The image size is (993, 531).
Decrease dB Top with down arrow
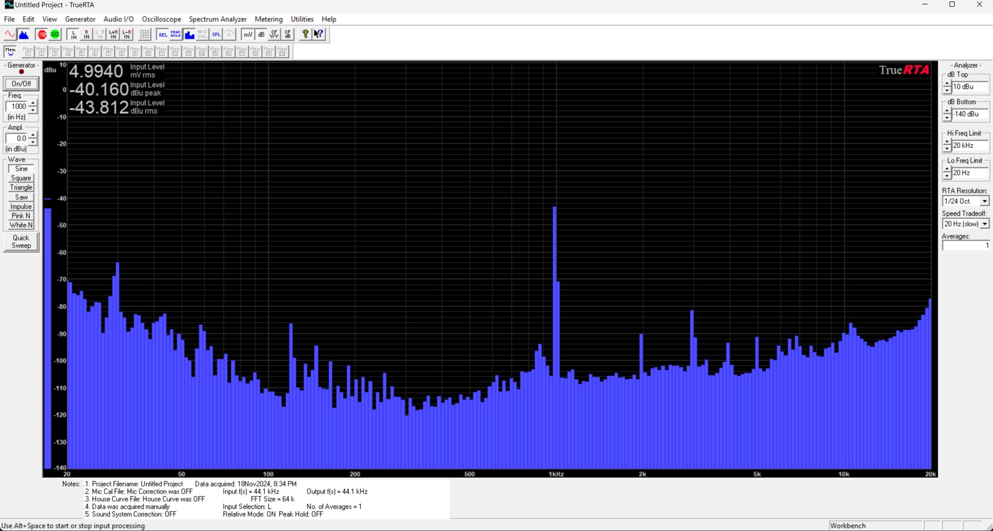point(947,91)
